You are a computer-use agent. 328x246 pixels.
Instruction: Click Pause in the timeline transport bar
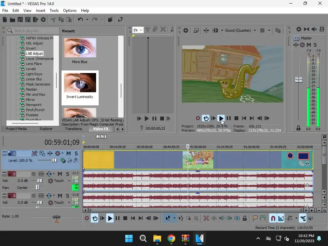click(x=118, y=218)
